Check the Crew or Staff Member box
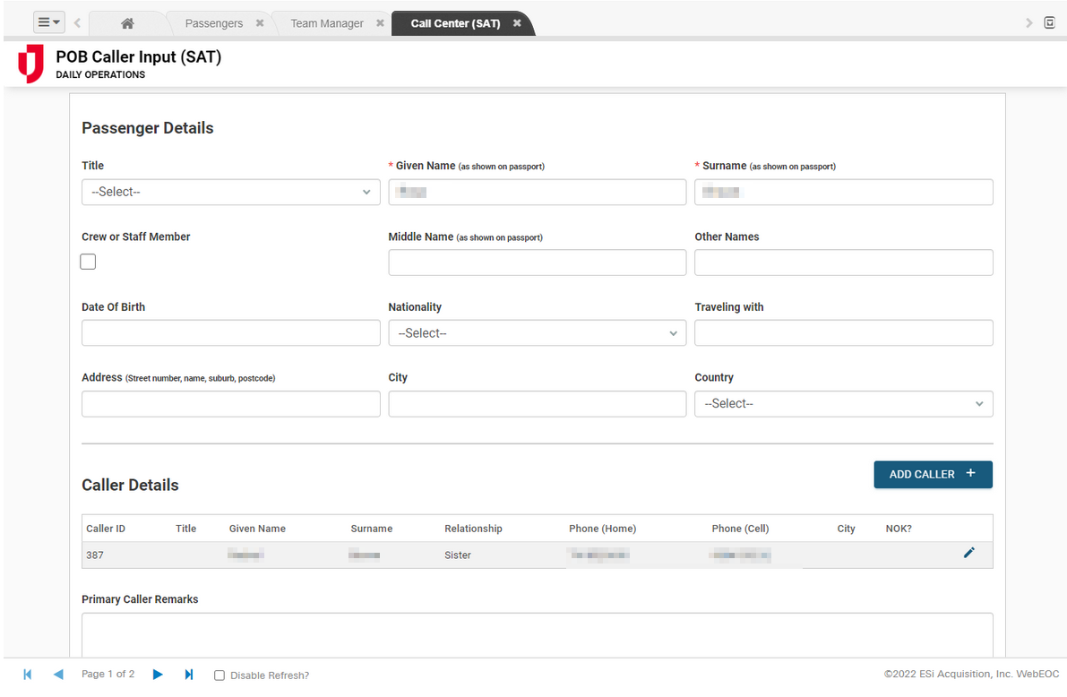Image resolution: width=1067 pixels, height=697 pixels. [88, 262]
